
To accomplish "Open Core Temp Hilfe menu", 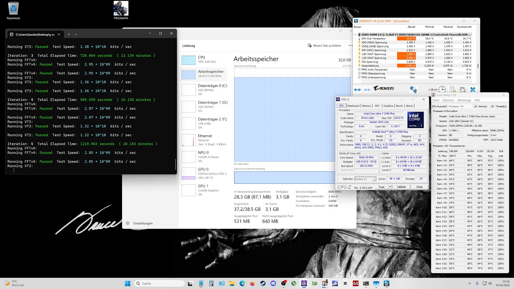I will pos(477,100).
